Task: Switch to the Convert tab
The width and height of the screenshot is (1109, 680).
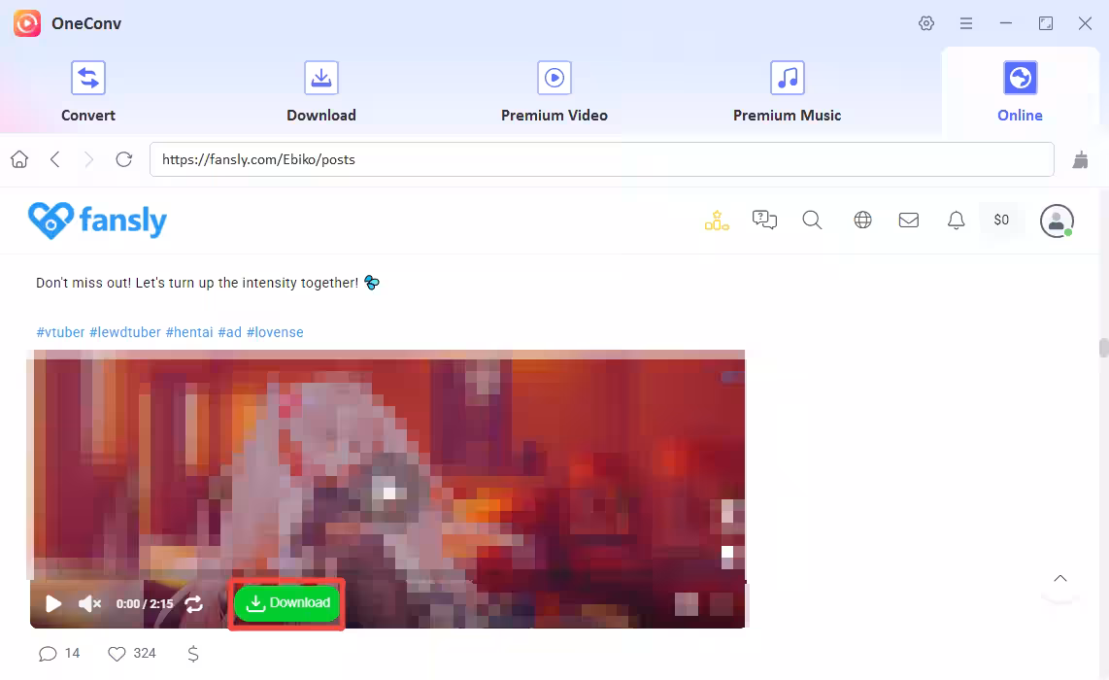Action: click(88, 92)
